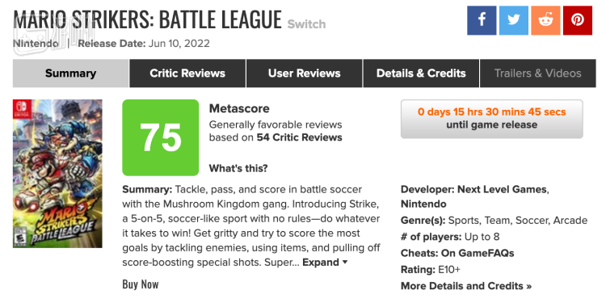The width and height of the screenshot is (606, 299).
Task: Select the Trailers & Videos tab
Action: tap(537, 74)
